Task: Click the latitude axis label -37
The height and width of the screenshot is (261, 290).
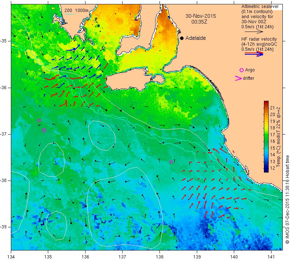Action: [x=3, y=134]
